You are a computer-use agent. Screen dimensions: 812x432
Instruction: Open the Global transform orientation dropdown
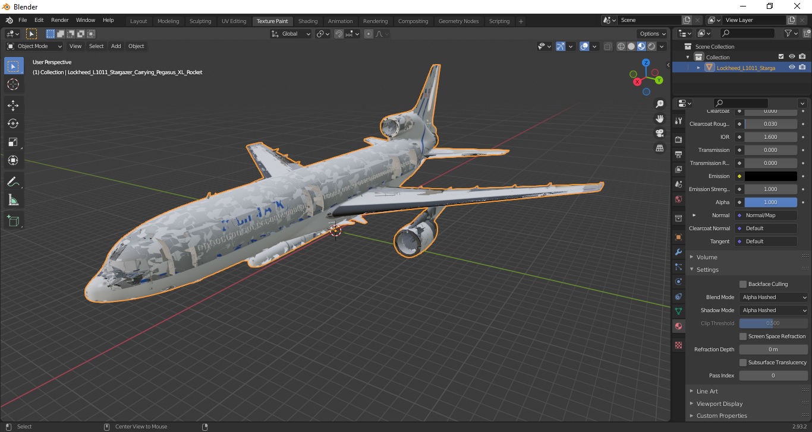291,34
